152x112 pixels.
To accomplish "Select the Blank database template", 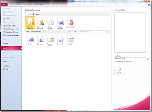I will pos(30,23).
